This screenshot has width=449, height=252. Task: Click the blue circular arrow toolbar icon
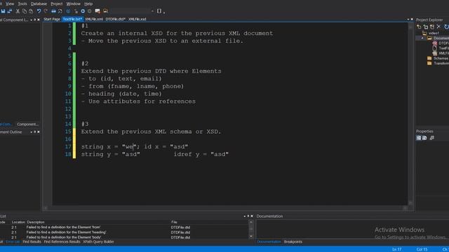tap(68, 11)
